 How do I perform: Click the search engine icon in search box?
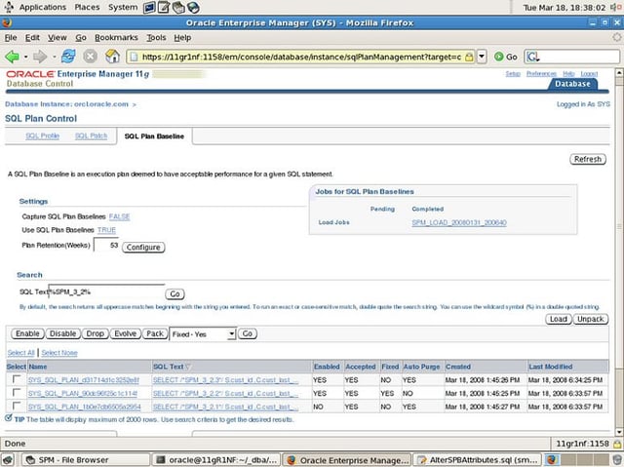532,57
